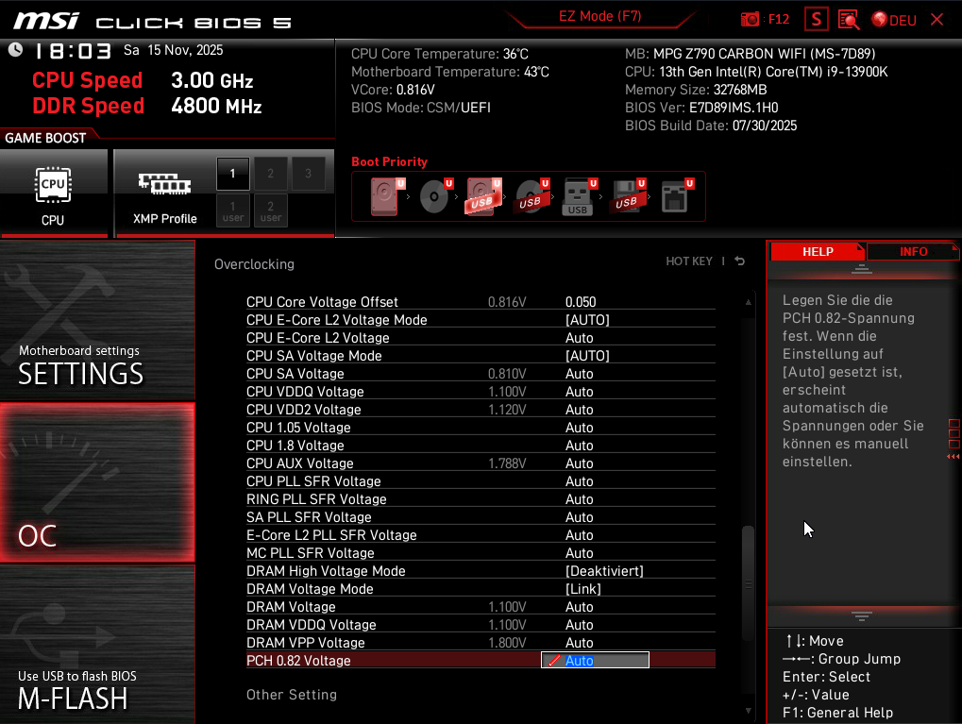Select USB hard disk boot device icon
Image resolution: width=962 pixels, height=724 pixels.
point(483,196)
